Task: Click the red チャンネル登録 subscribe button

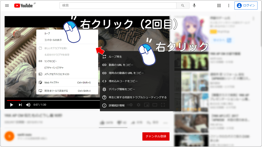Action: (x=156, y=136)
